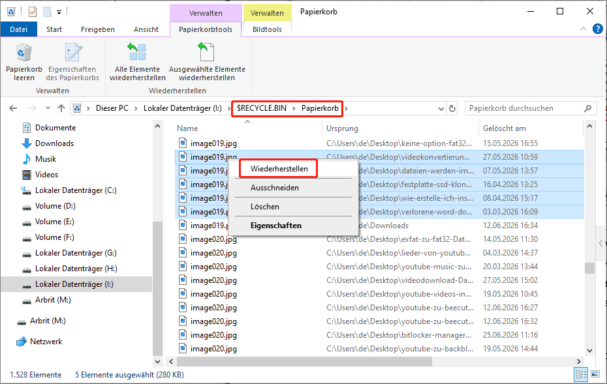Open Volume (D:) in sidebar

click(55, 206)
